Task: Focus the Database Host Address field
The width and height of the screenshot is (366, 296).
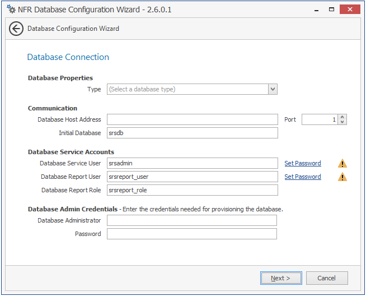Action: tap(192, 119)
